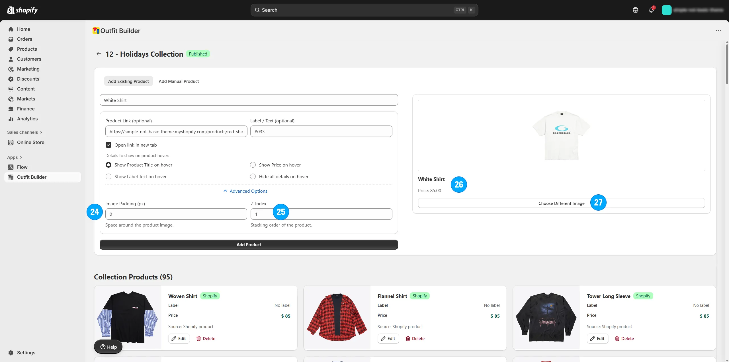
Task: Collapse the Advanced Options section
Action: click(x=245, y=191)
